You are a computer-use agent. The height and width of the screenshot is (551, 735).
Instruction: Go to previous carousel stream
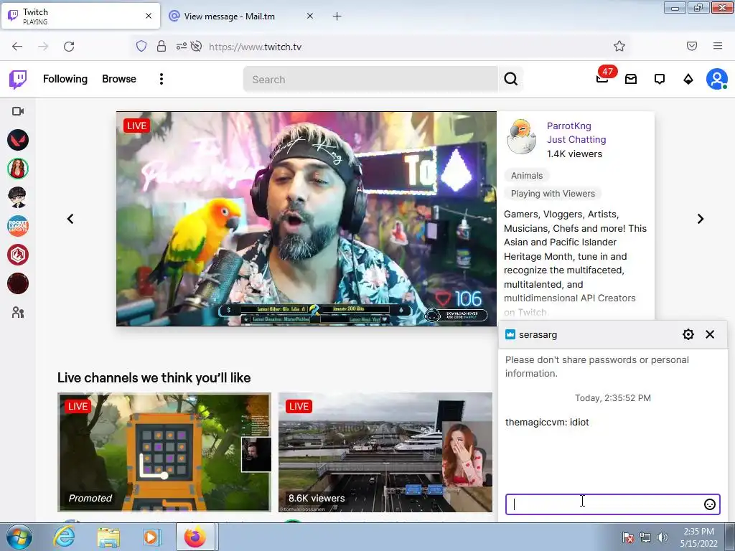coord(70,219)
